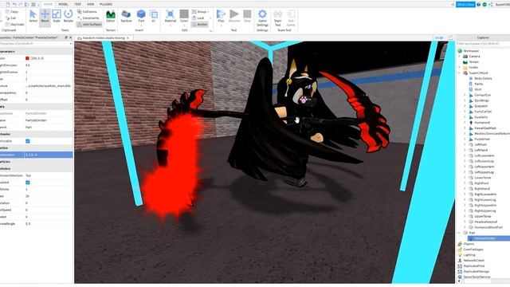Toggle Collisions option
The height and width of the screenshot is (287, 510).
pos(87,12)
